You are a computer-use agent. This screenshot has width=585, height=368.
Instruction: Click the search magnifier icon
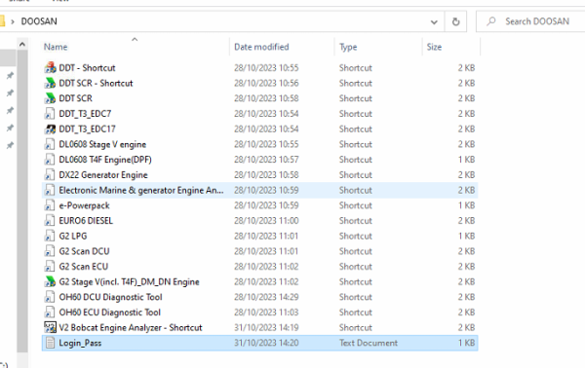point(491,21)
